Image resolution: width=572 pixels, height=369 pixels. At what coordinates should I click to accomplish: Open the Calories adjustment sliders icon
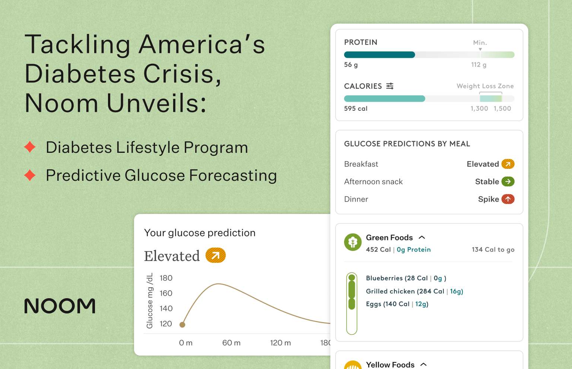pyautogui.click(x=390, y=86)
